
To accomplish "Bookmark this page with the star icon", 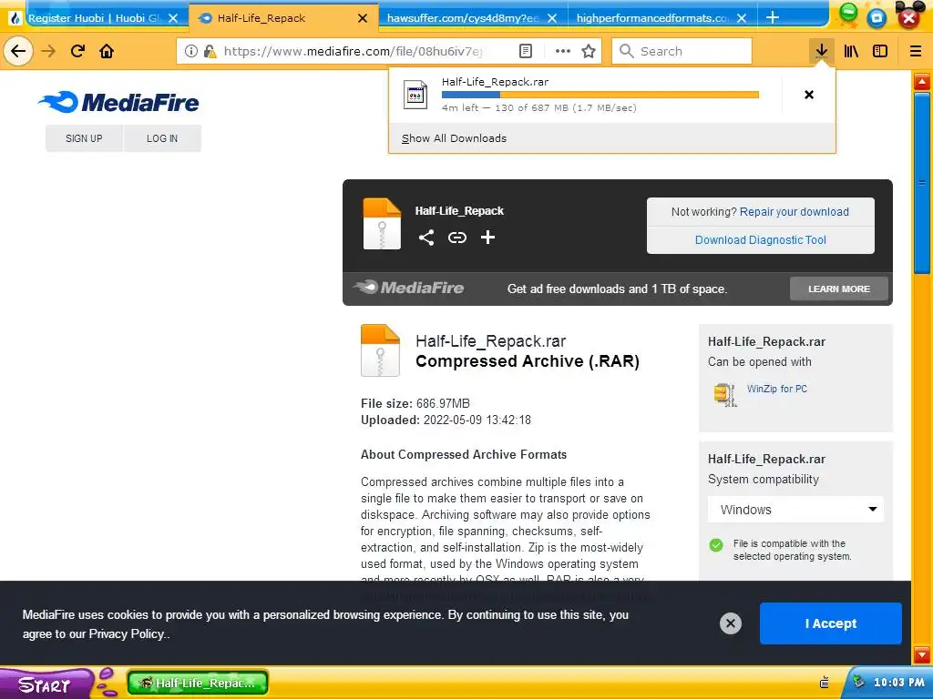I will tap(589, 51).
